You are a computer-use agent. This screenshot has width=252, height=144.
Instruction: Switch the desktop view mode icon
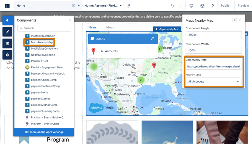(x=191, y=6)
